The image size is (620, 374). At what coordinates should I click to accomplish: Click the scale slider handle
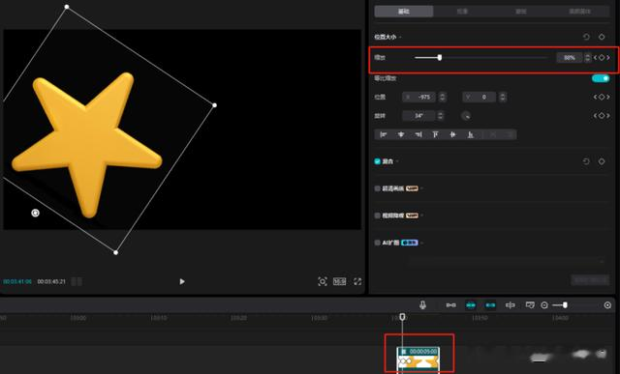(x=440, y=58)
